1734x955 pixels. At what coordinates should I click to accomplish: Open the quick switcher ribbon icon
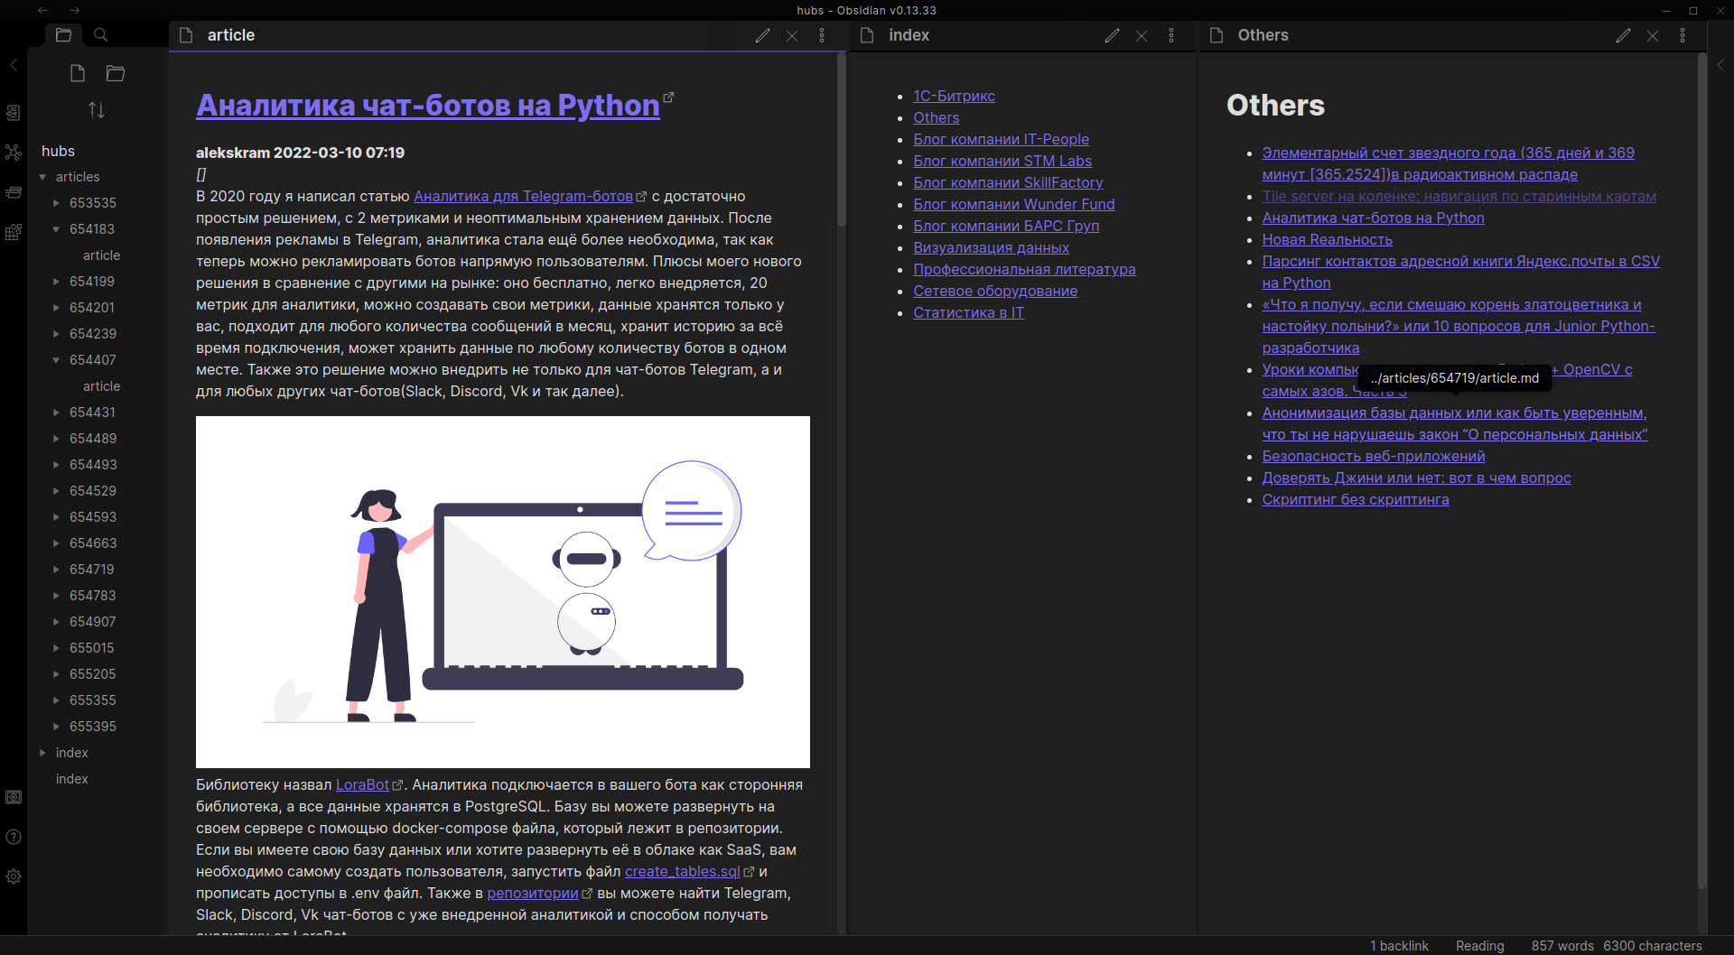14,113
